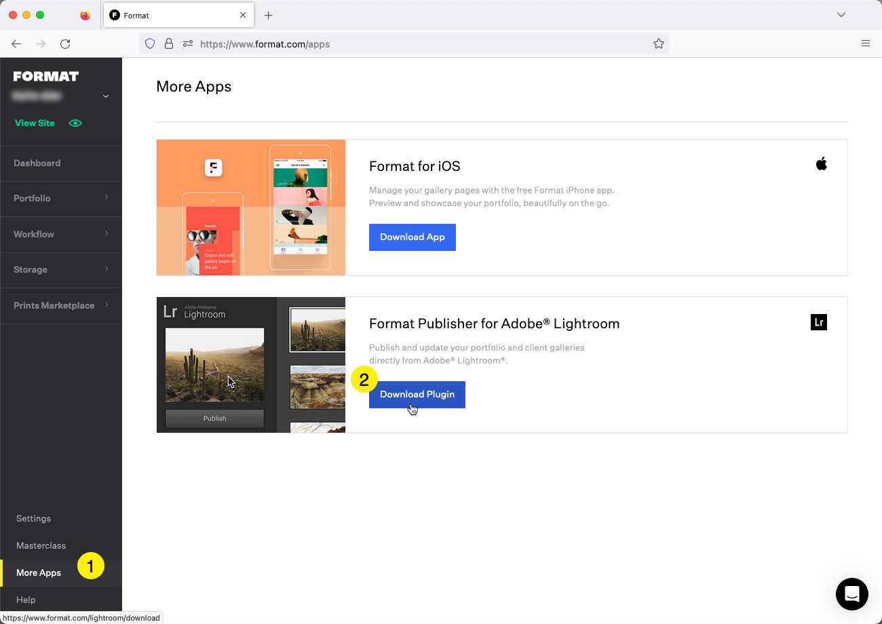Select the Portfolio sidebar item

click(61, 199)
